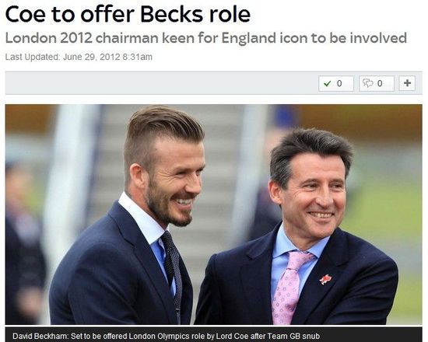Click the Last Updated timestamp text

(79, 57)
